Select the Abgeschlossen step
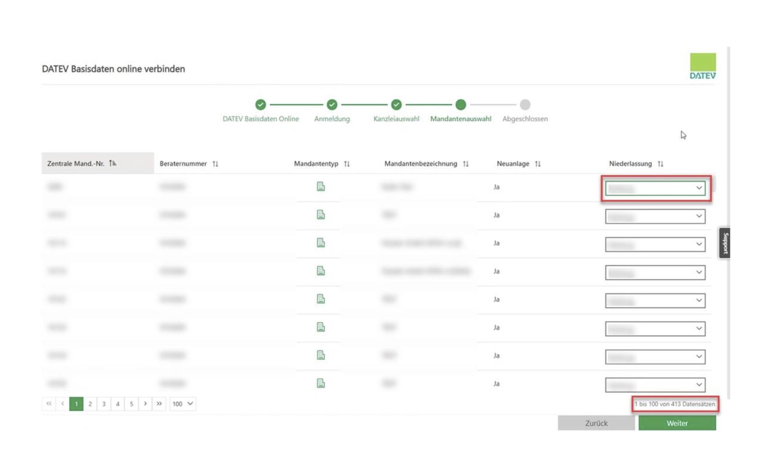Image resolution: width=758 pixels, height=468 pixels. 525,105
